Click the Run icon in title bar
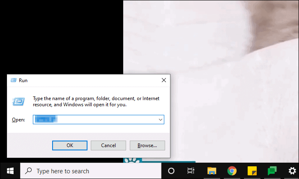Viewport: 299px width, 179px height. pos(14,80)
